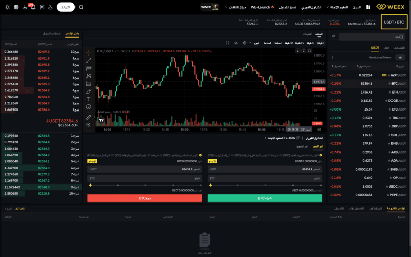Adjust the sell amount percentage slider
The width and height of the screenshot is (411, 257).
pyautogui.click(x=145, y=185)
